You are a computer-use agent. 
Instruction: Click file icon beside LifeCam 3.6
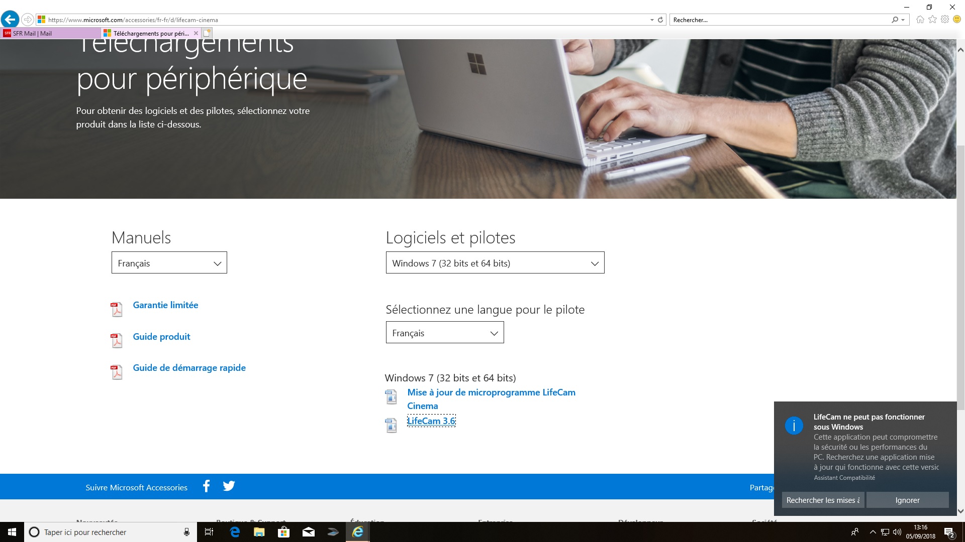pos(391,426)
